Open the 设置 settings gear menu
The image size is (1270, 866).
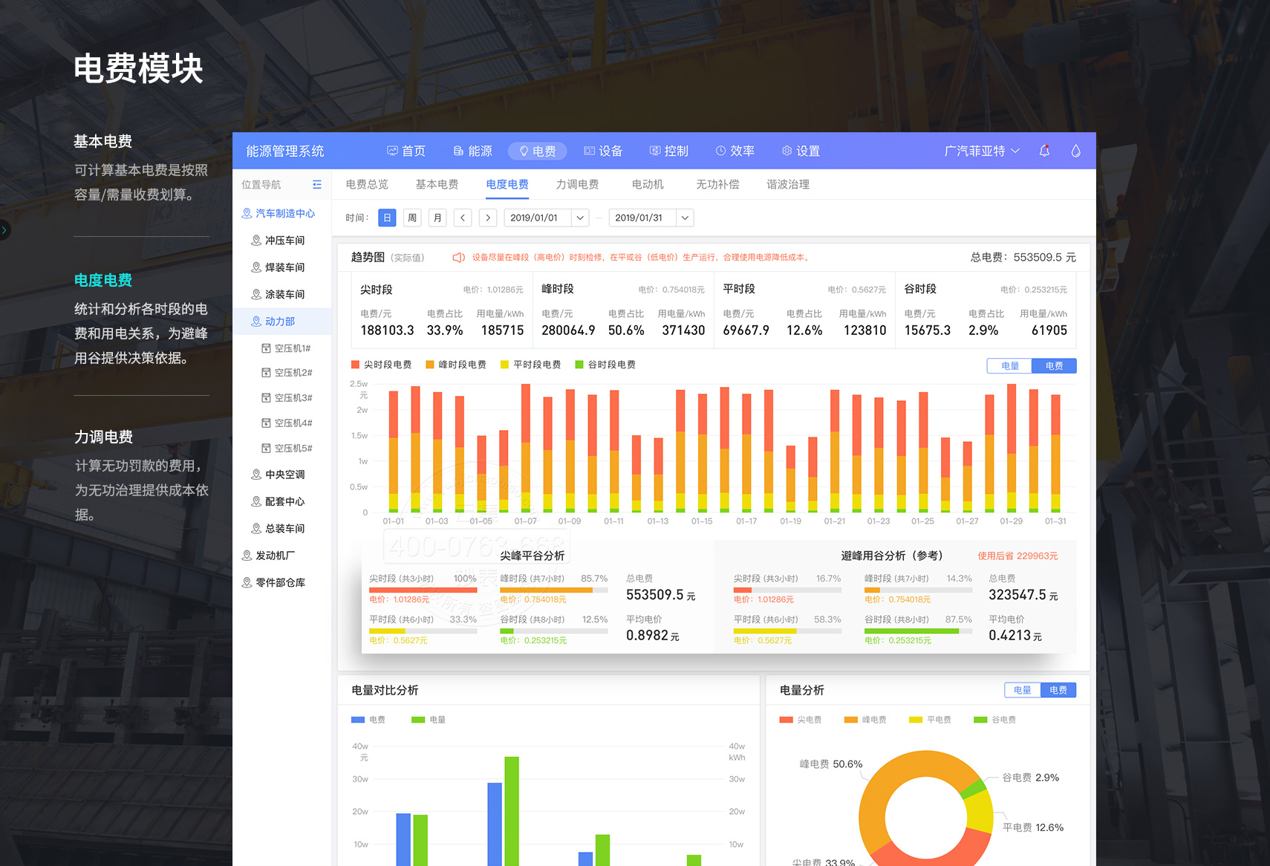point(801,151)
